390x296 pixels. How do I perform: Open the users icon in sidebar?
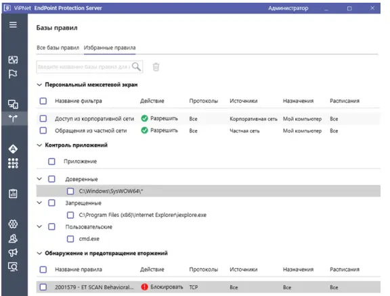pos(13,239)
